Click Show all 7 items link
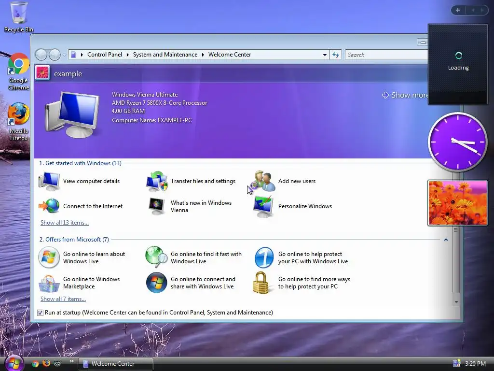The height and width of the screenshot is (371, 494). pos(63,299)
